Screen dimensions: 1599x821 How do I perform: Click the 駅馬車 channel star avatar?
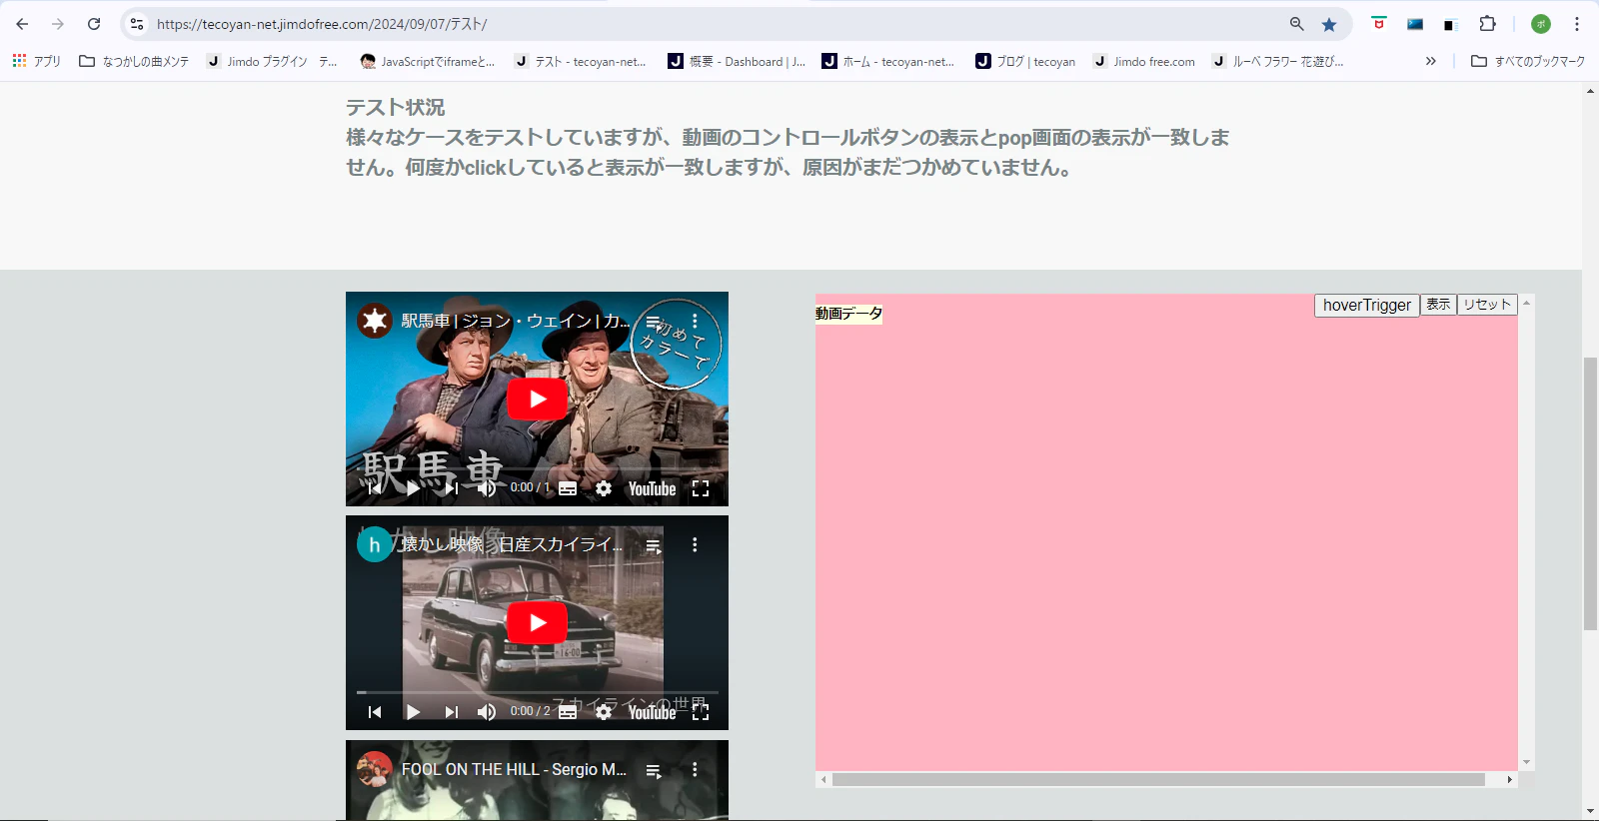pyautogui.click(x=375, y=321)
